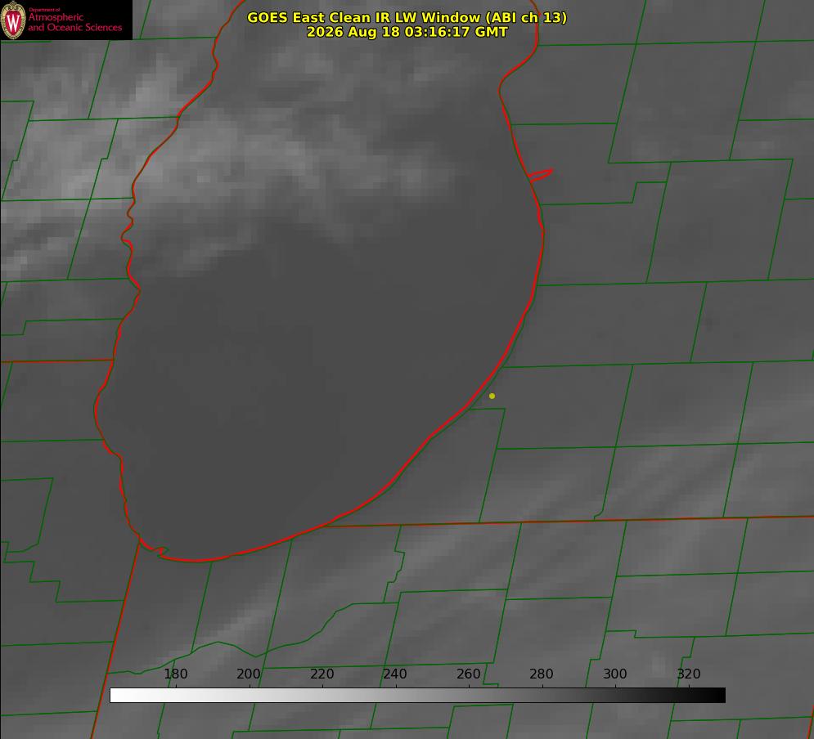Select the 280 temperature label

[x=542, y=674]
